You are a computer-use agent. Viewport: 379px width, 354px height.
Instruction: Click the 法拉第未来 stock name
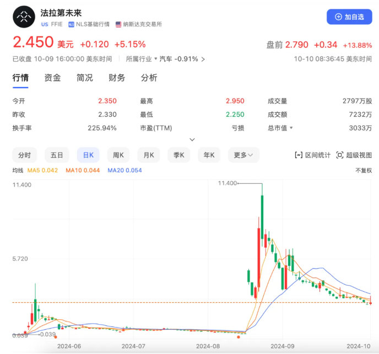coord(61,13)
